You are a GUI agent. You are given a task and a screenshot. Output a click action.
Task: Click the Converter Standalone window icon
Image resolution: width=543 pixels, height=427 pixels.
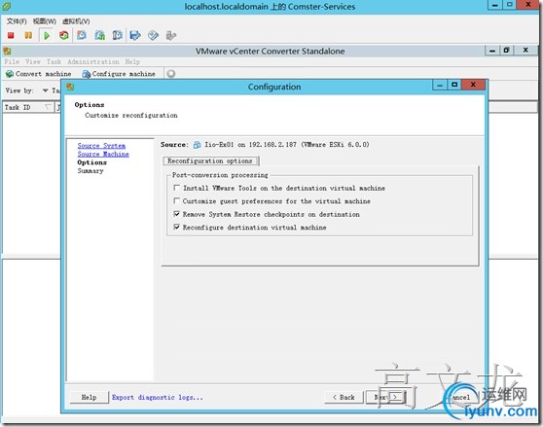(7, 52)
